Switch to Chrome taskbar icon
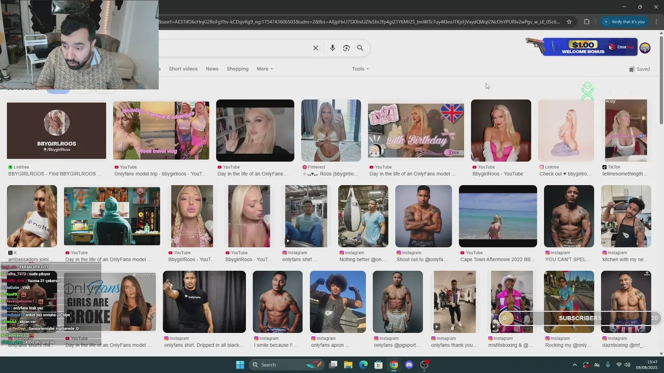The width and height of the screenshot is (664, 373). (x=394, y=365)
